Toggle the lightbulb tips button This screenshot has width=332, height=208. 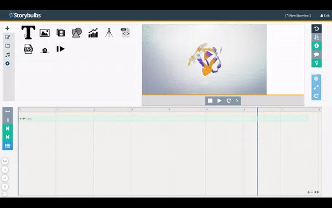click(x=317, y=63)
